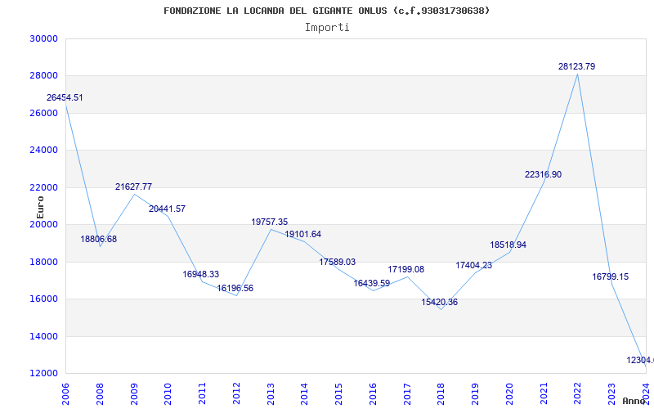Click the y-axis tick 28000
The height and width of the screenshot is (409, 654).
pos(43,76)
